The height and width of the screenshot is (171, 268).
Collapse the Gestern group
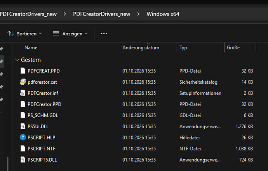[17, 60]
